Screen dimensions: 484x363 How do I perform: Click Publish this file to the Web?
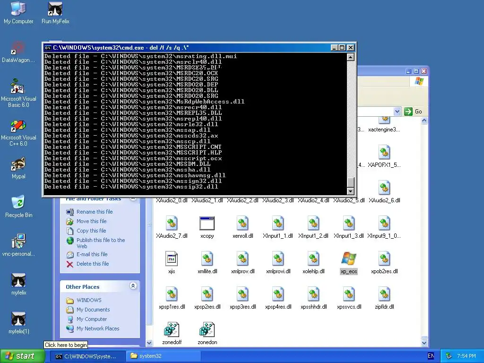click(x=101, y=243)
